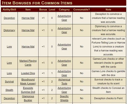Open the Diplomacy skill link
This screenshot has width=127, height=104.
tap(9, 30)
